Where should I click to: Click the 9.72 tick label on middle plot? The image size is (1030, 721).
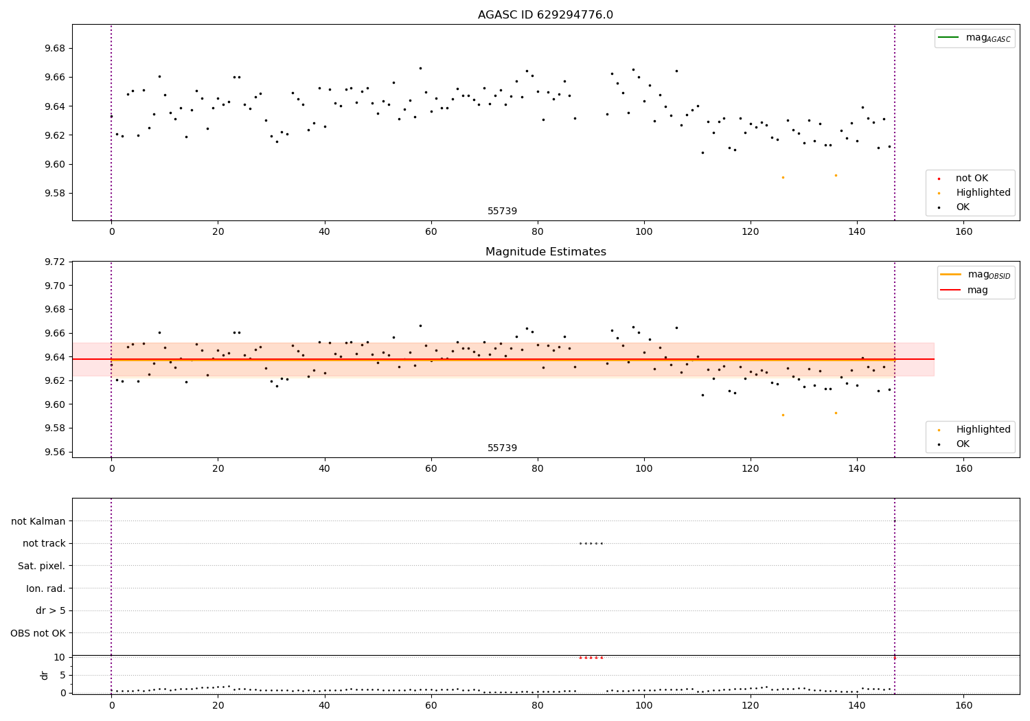click(54, 262)
